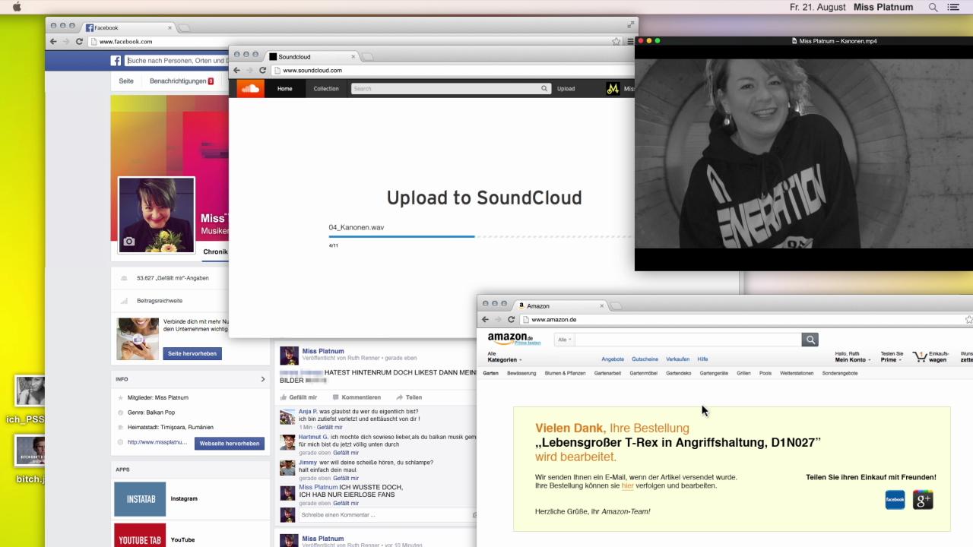This screenshot has height=547, width=973.
Task: Click the Apple menu icon
Action: 17,7
